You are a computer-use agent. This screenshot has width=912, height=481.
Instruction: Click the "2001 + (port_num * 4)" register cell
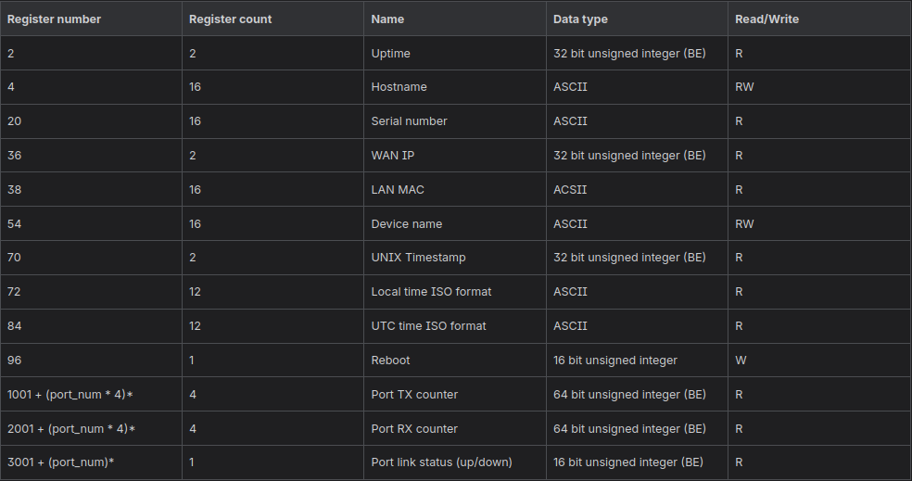tap(71, 428)
